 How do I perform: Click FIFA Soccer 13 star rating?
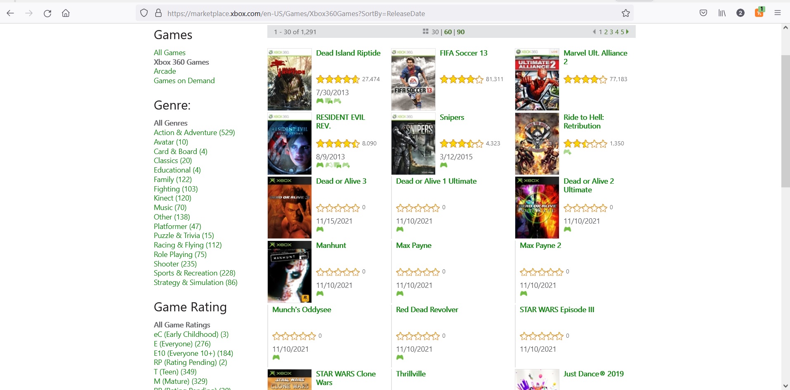(462, 79)
